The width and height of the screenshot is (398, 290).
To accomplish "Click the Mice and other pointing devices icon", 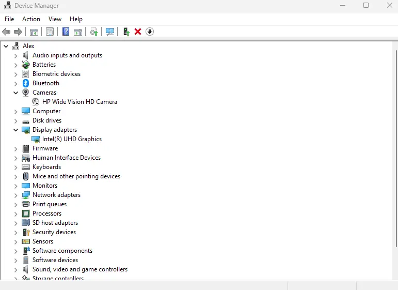I will tap(26, 176).
